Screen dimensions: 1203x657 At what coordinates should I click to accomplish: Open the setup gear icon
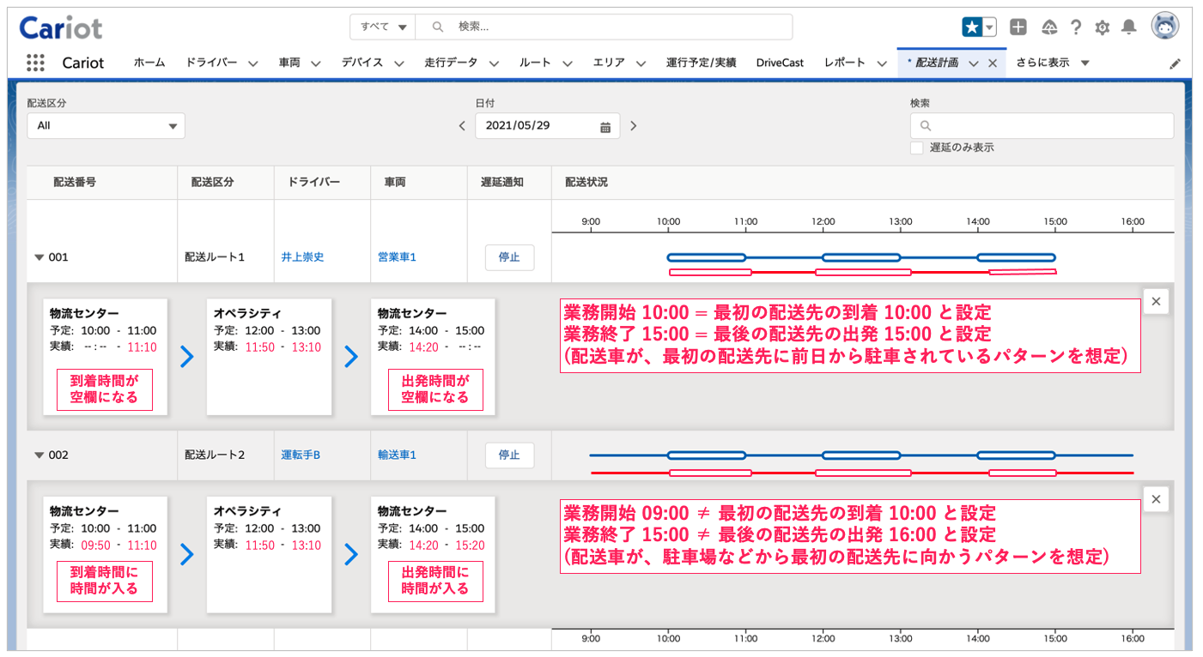[1103, 27]
